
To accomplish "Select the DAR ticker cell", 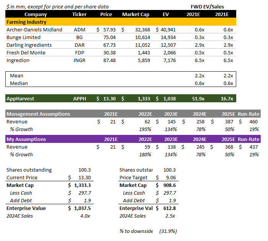I will tap(80, 45).
